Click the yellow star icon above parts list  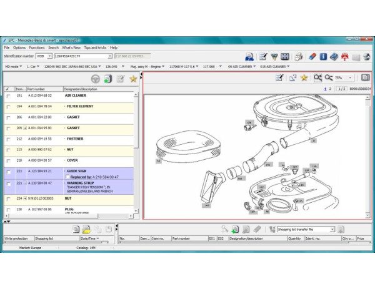pos(132,79)
